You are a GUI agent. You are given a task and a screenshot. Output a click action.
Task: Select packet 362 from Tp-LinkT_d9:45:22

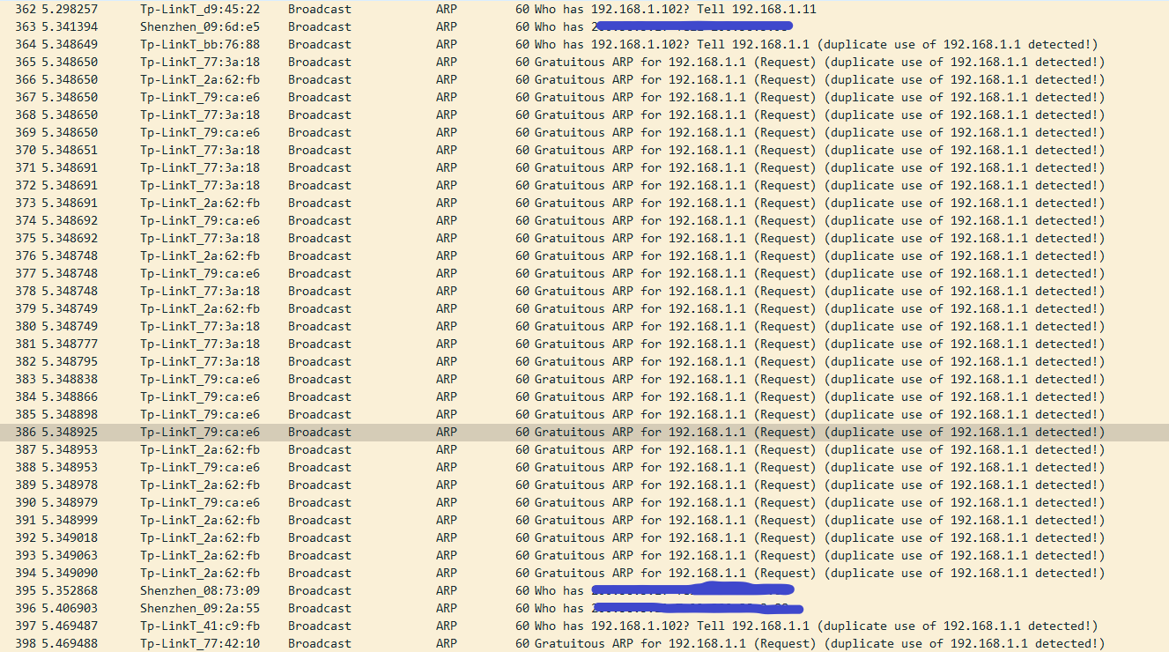[x=584, y=9]
